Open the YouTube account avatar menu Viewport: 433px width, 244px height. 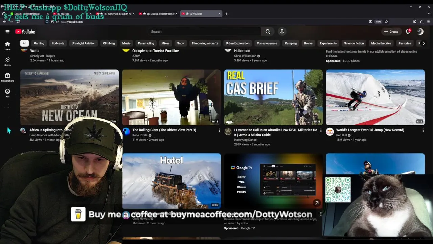click(420, 32)
